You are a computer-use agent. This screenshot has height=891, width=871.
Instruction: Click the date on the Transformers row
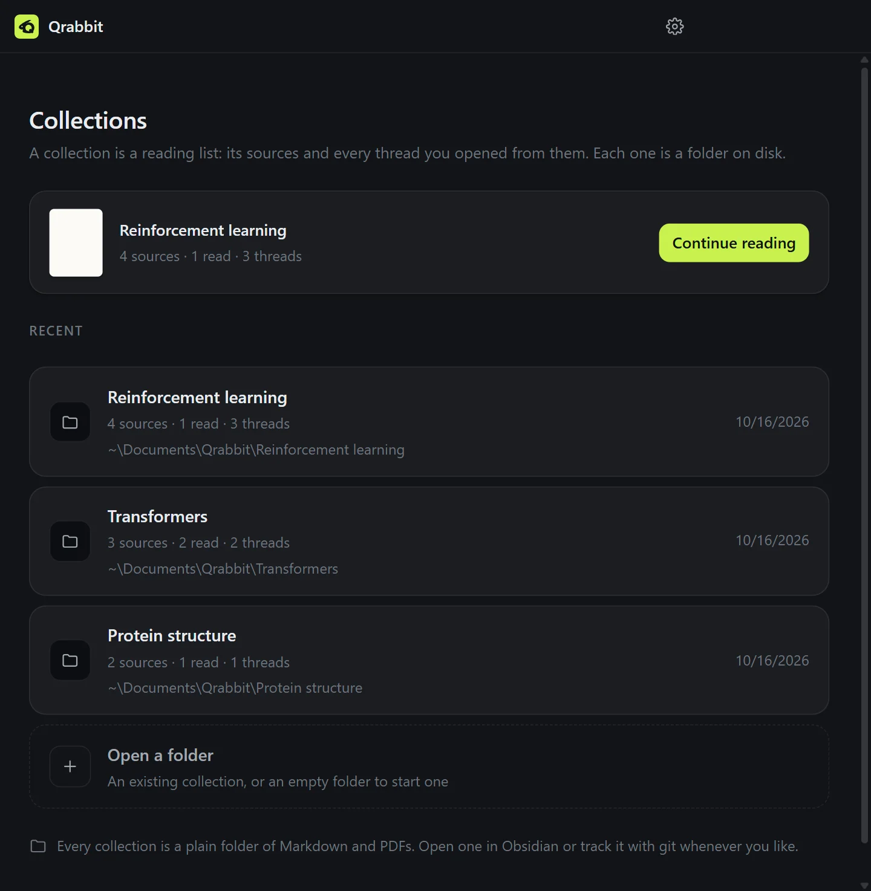772,540
